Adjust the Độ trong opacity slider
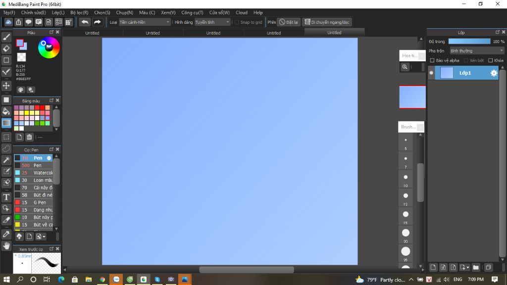Screen dimensions: 507x285 pos(469,42)
